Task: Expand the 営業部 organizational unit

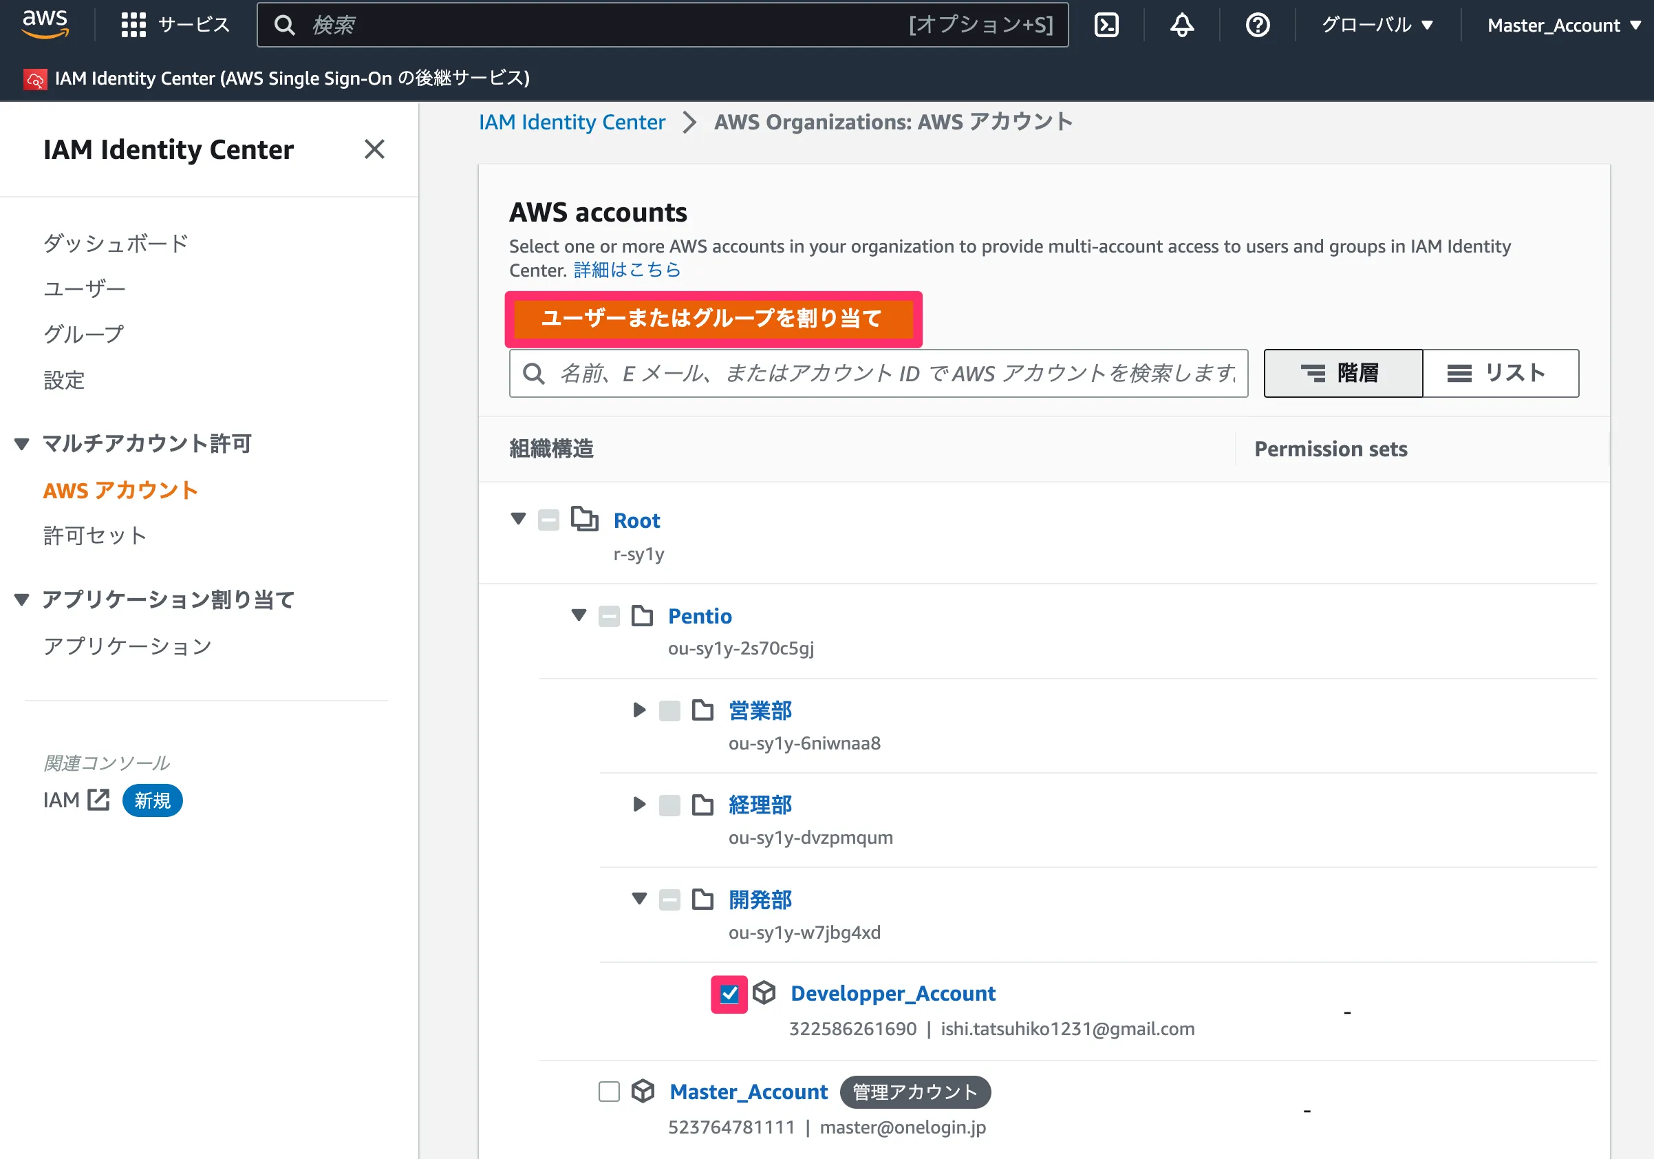Action: point(638,710)
